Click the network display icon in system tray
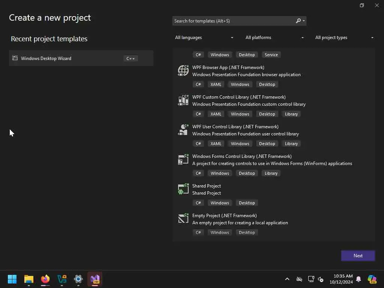Viewport: 384px width, 288px height. pos(311,279)
